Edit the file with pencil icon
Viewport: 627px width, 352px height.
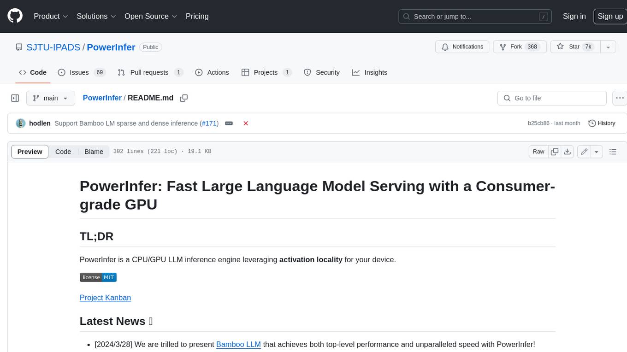(x=584, y=152)
